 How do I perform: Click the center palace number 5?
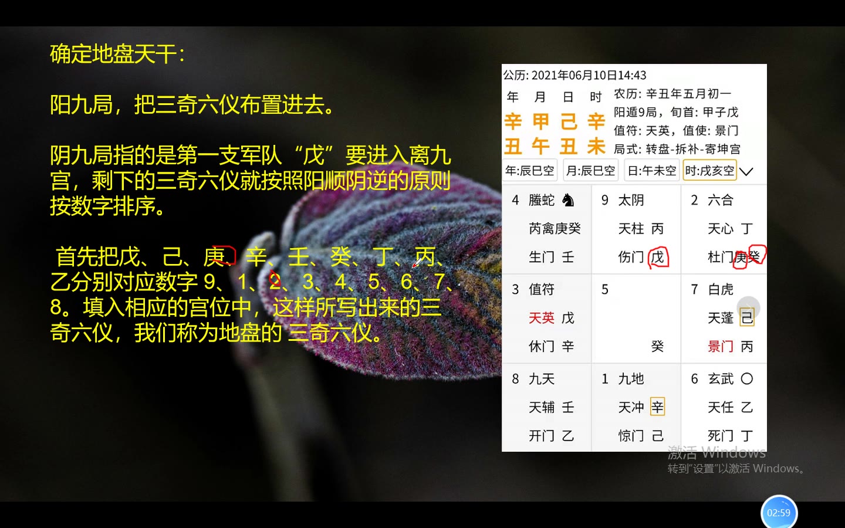(605, 289)
